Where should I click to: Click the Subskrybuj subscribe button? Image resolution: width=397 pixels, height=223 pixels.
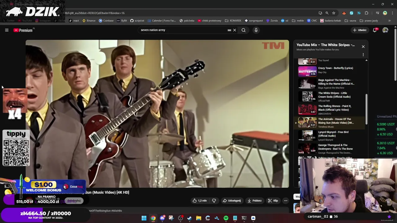tap(74, 201)
